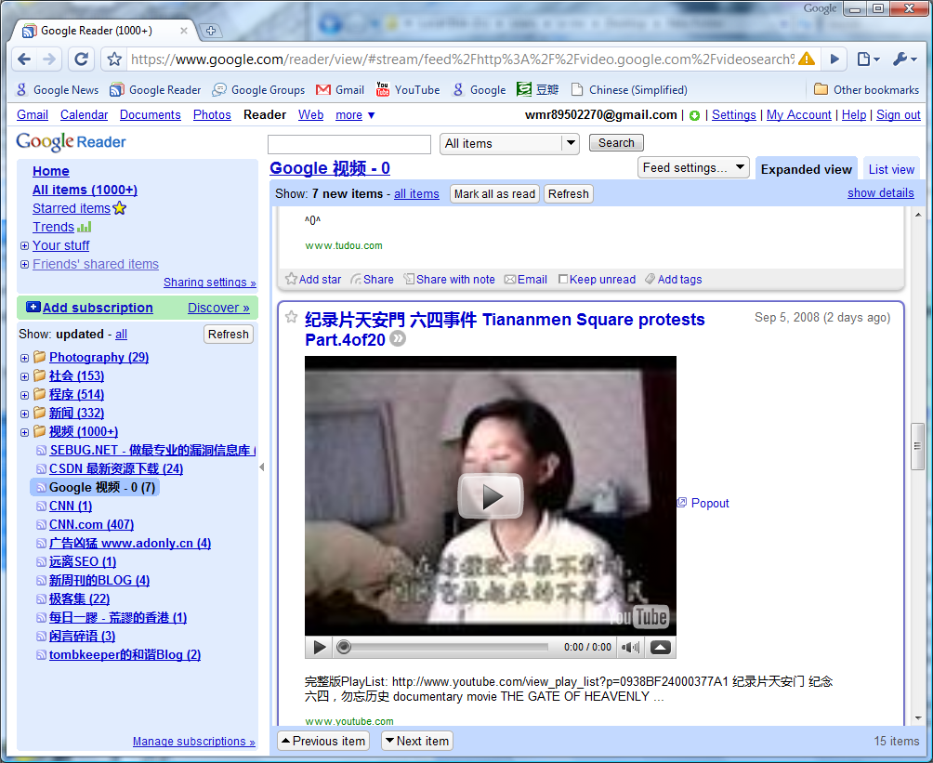This screenshot has height=763, width=933.
Task: Expand the 视频 (1000+) folder
Action: [24, 432]
